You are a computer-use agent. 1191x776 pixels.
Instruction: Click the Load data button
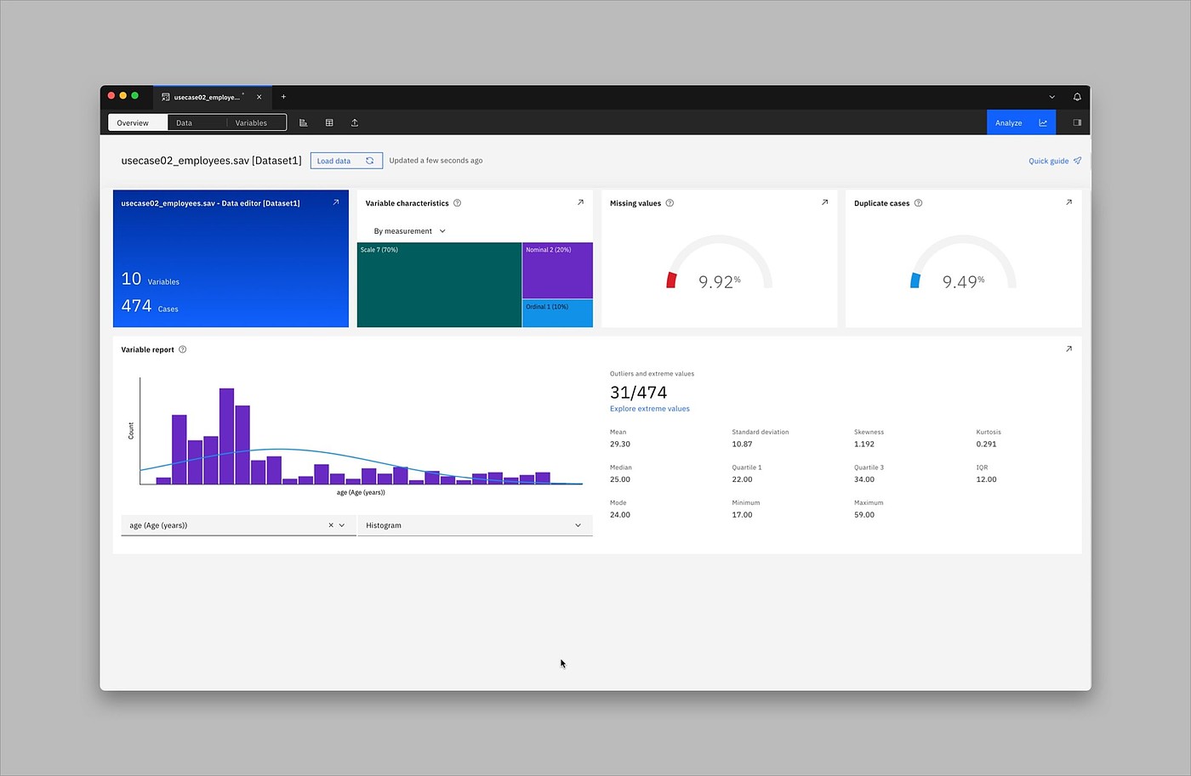point(333,160)
